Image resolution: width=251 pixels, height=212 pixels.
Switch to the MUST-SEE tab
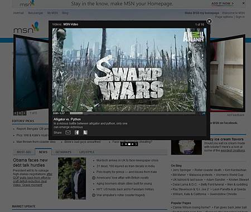click(x=24, y=152)
